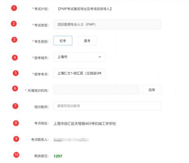Click the red number 9 marker

point(16,139)
